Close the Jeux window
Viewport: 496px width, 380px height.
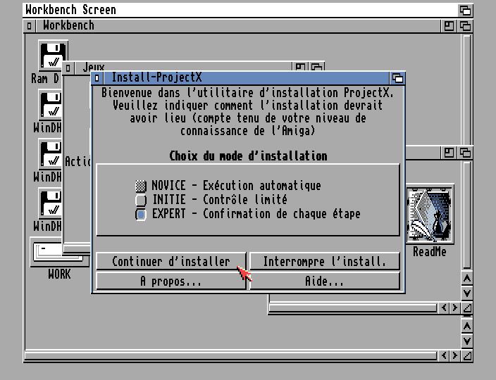pos(68,68)
